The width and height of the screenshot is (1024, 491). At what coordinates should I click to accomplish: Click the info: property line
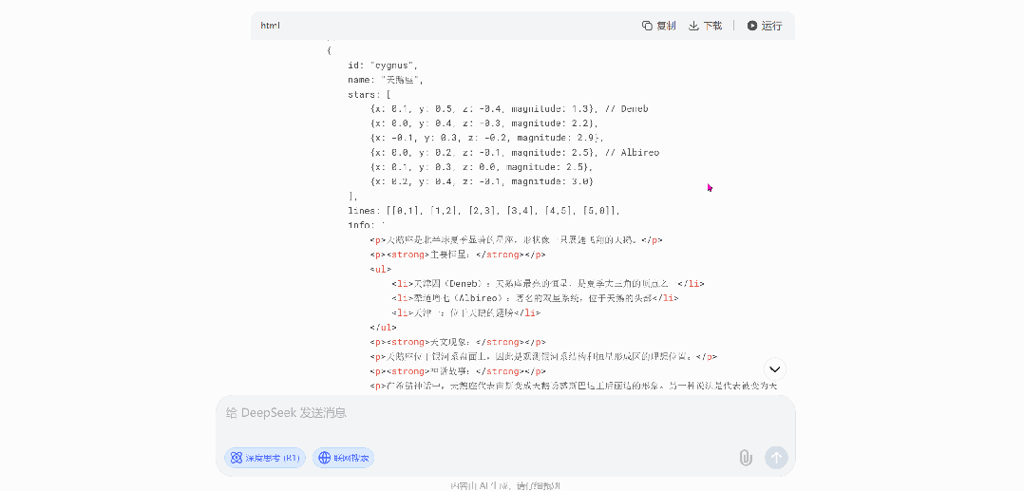coord(364,225)
